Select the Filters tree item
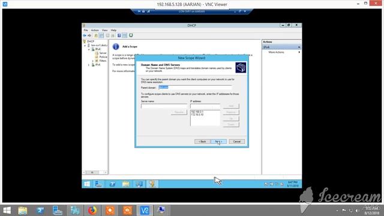The width and height of the screenshot is (384, 216). tap(101, 61)
